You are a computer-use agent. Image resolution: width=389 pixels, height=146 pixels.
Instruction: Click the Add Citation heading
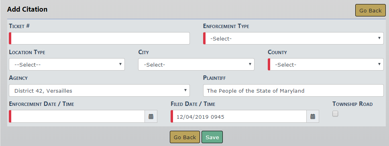[27, 9]
